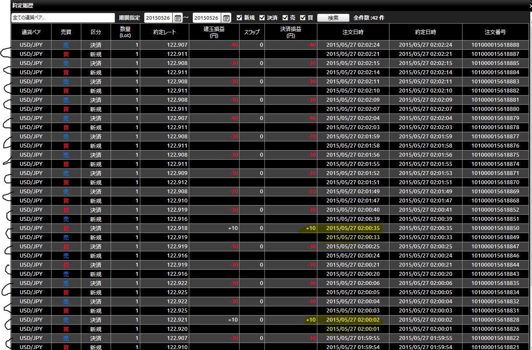
Task: Sort by the 約定レート column header
Action: click(164, 32)
